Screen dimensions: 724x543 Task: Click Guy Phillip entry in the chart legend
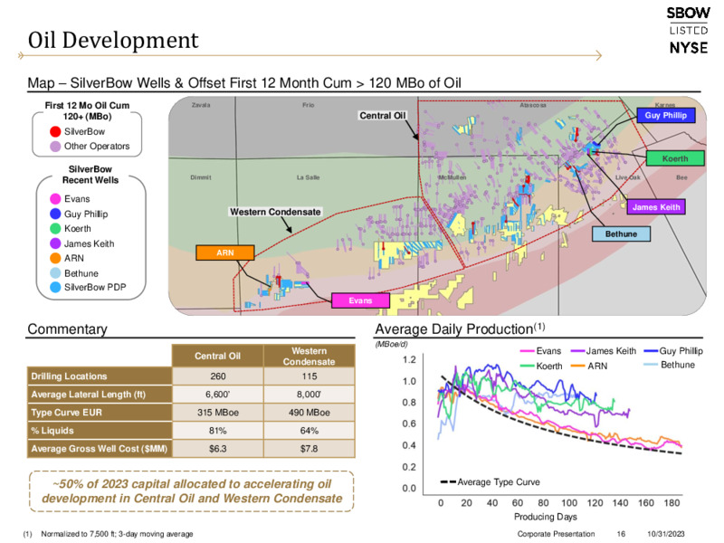click(673, 351)
